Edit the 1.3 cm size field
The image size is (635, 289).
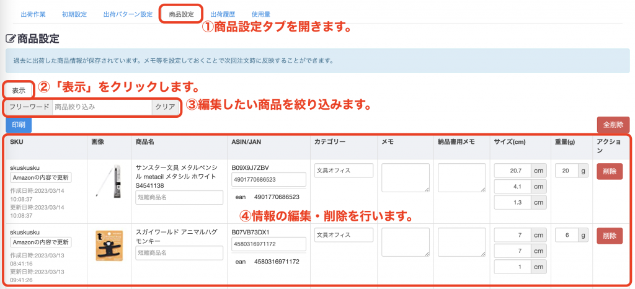[512, 202]
